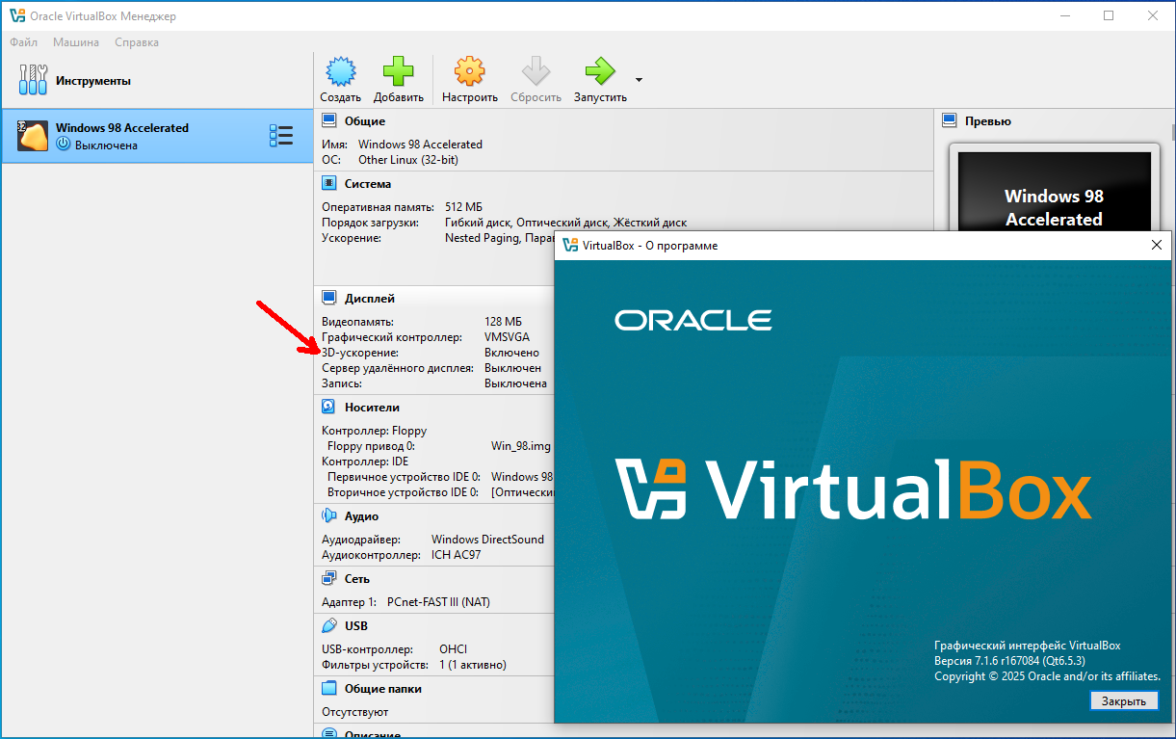The width and height of the screenshot is (1176, 739).
Task: Click the video memory value 128 МБ
Action: pos(503,322)
